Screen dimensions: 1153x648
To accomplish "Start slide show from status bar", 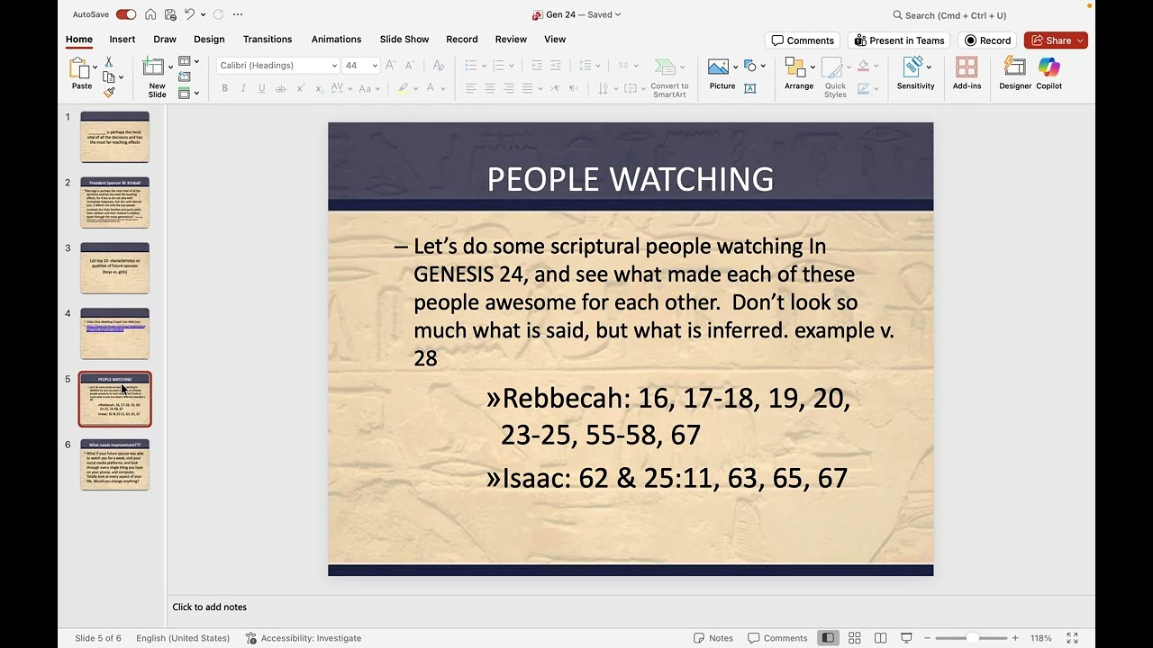I will [906, 638].
